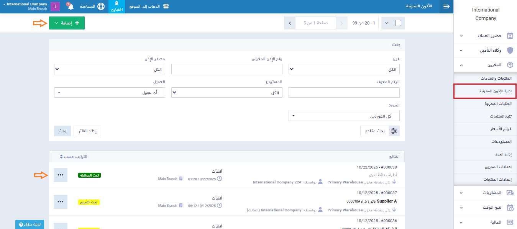Click the advanced search sliders icon
Image resolution: width=517 pixels, height=229 pixels.
(394, 131)
